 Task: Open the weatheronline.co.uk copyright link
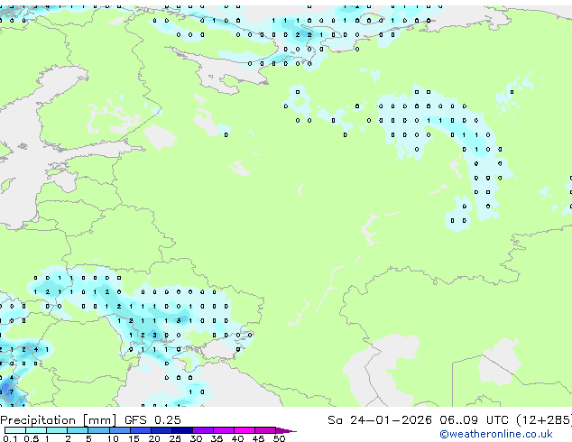point(496,434)
